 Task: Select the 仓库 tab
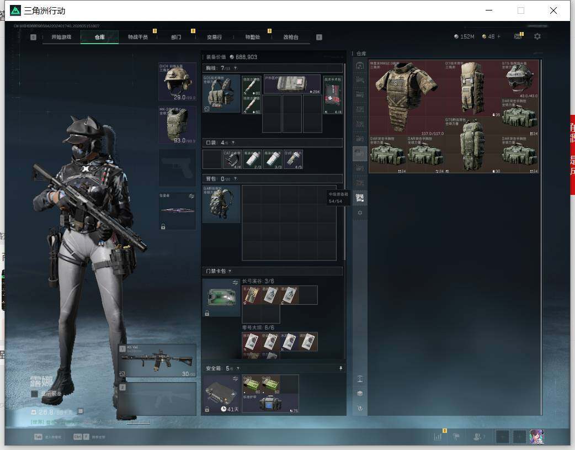99,37
